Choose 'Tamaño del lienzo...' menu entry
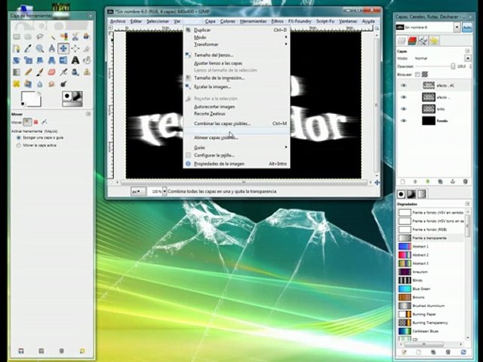This screenshot has width=483, height=362. (236, 55)
